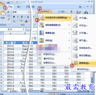Image resolution: width=96 pixels, height=95 pixels.
Task: Open the cell borders button
Action: [x=14, y=21]
